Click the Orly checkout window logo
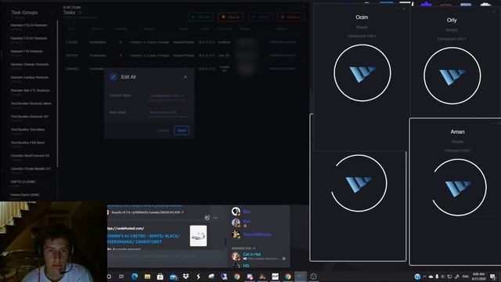The width and height of the screenshot is (501, 282). [x=452, y=77]
